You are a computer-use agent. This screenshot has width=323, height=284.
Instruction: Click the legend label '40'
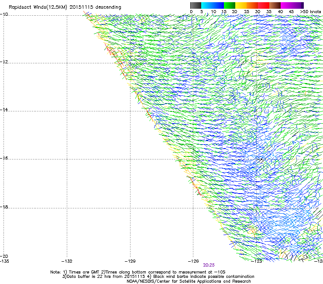tap(280, 12)
